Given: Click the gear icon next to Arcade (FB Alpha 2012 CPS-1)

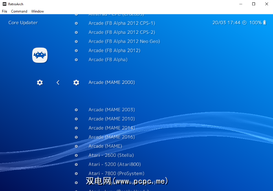Looking at the screenshot, I should 76,23.
